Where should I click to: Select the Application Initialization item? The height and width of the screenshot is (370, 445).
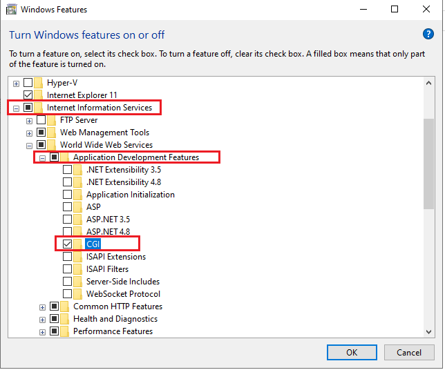coord(131,195)
